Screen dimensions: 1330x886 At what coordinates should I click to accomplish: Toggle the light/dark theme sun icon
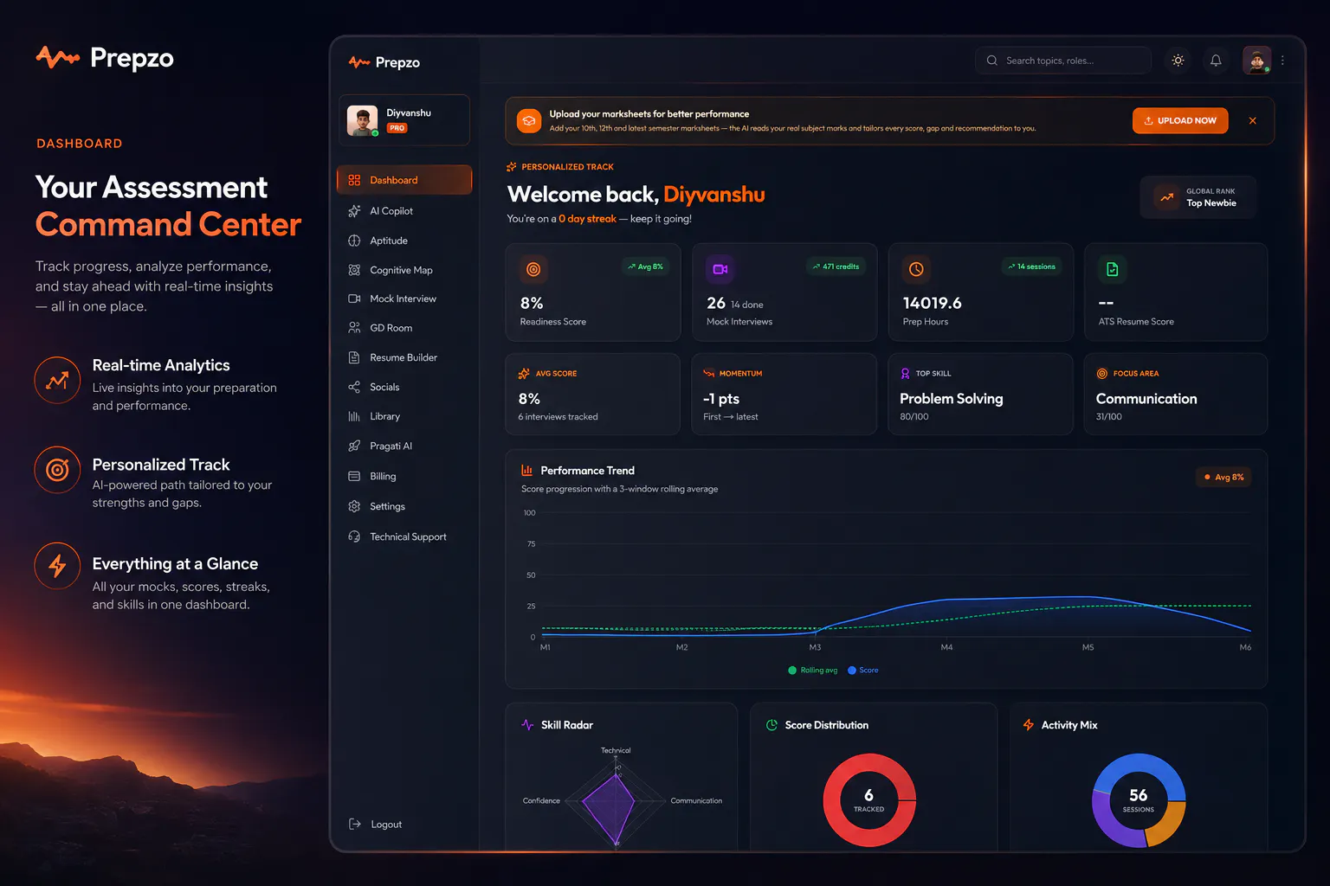click(x=1178, y=61)
